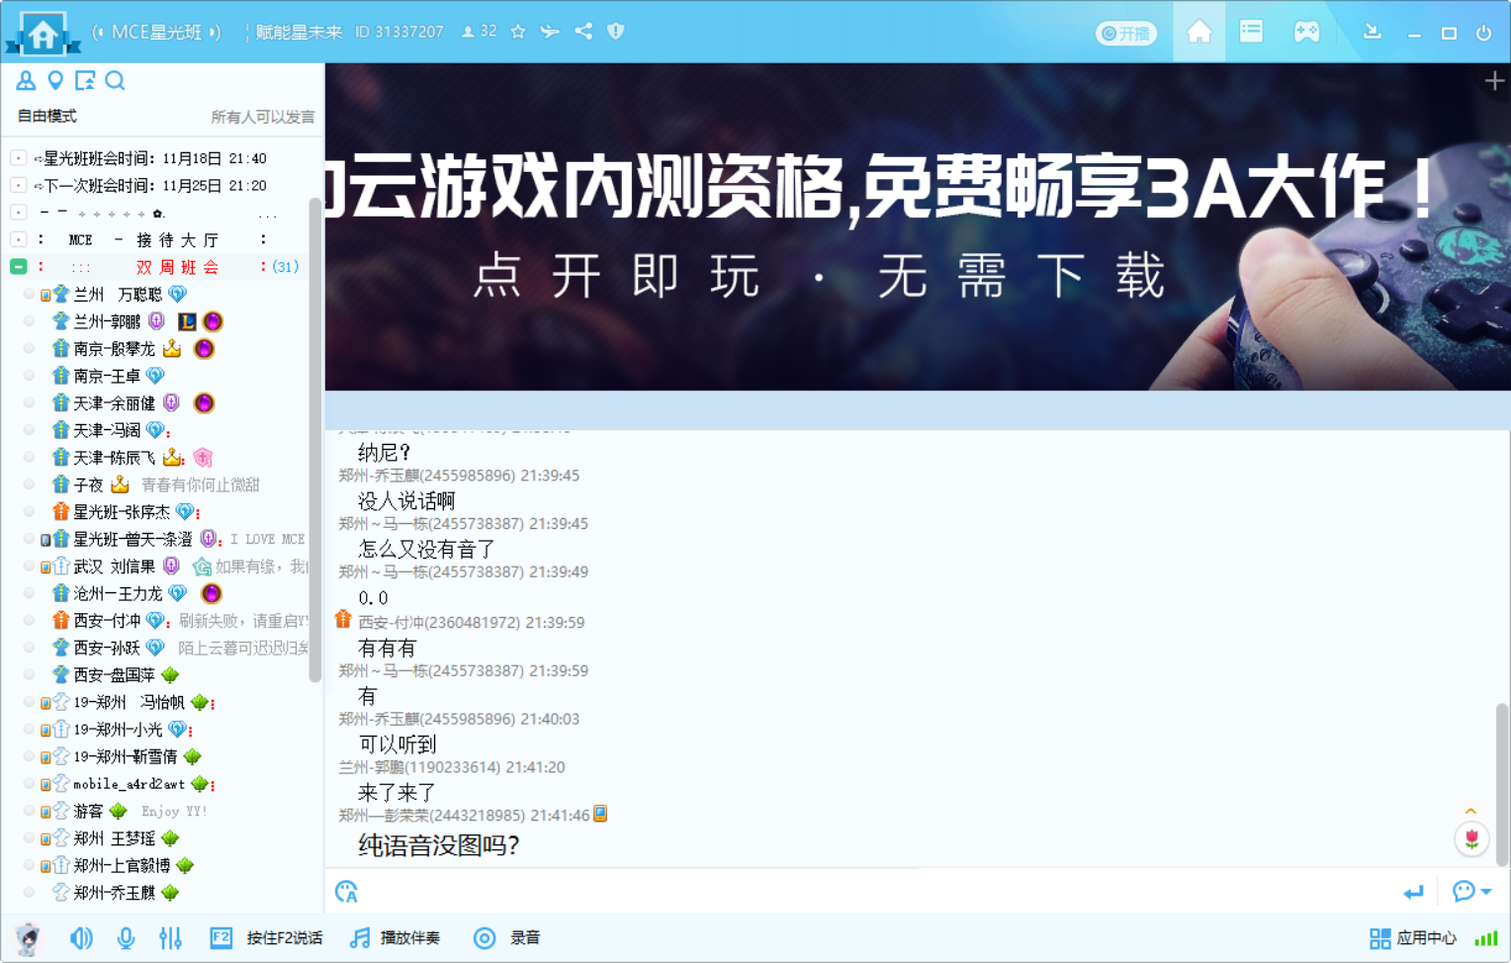Open the shield report icon
This screenshot has width=1511, height=963.
(615, 32)
